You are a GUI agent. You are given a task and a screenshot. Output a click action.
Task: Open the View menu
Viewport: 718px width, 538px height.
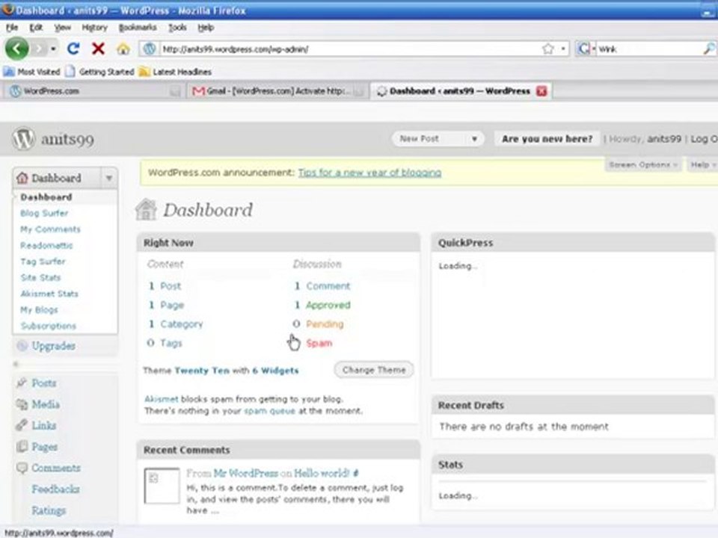point(62,28)
